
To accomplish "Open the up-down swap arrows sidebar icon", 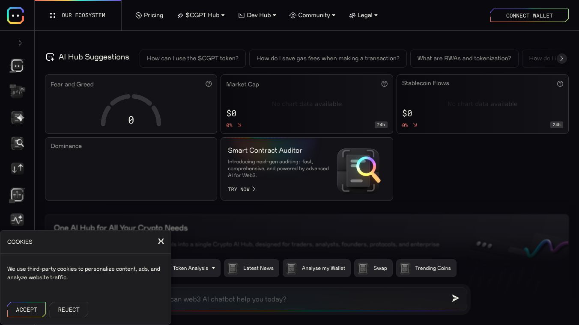I will tap(17, 168).
